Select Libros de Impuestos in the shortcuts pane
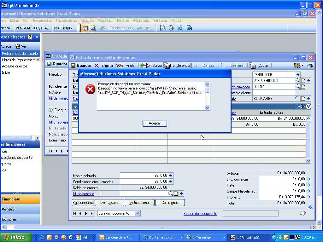The image size is (323, 242). [21, 60]
